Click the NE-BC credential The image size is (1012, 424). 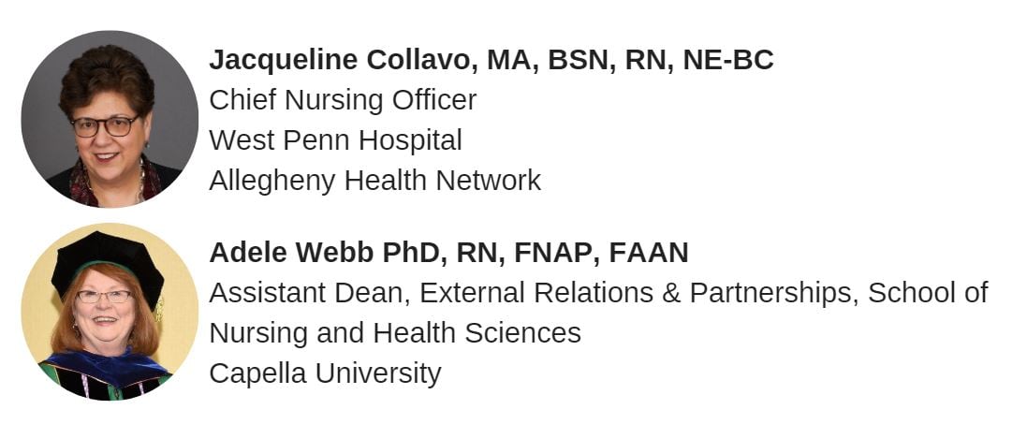point(728,60)
